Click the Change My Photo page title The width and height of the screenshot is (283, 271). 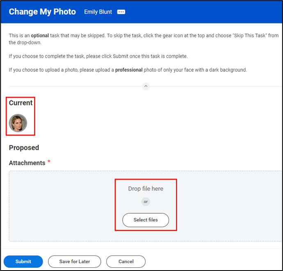coord(42,12)
